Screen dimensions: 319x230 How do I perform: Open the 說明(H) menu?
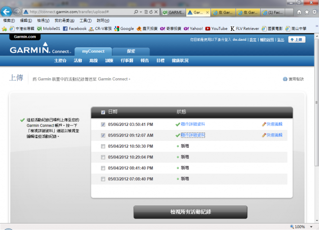pyautogui.click(x=103, y=20)
